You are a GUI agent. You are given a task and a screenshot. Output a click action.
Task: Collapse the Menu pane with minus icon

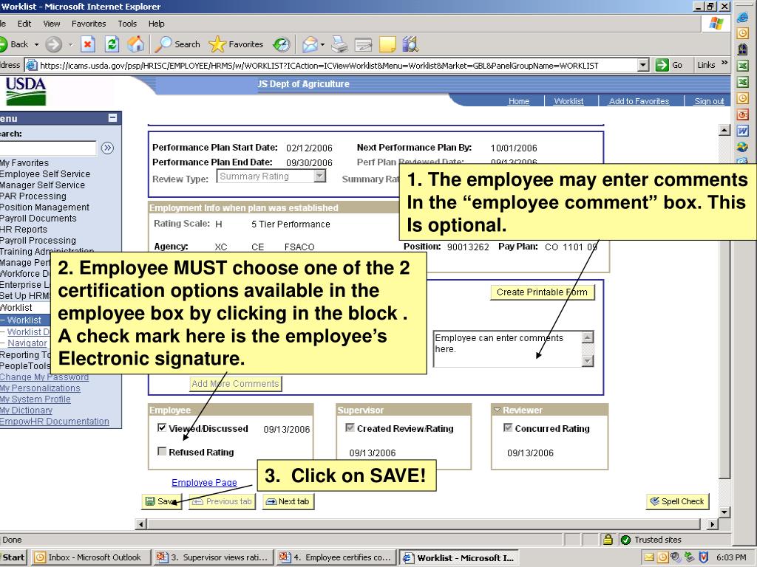(112, 117)
